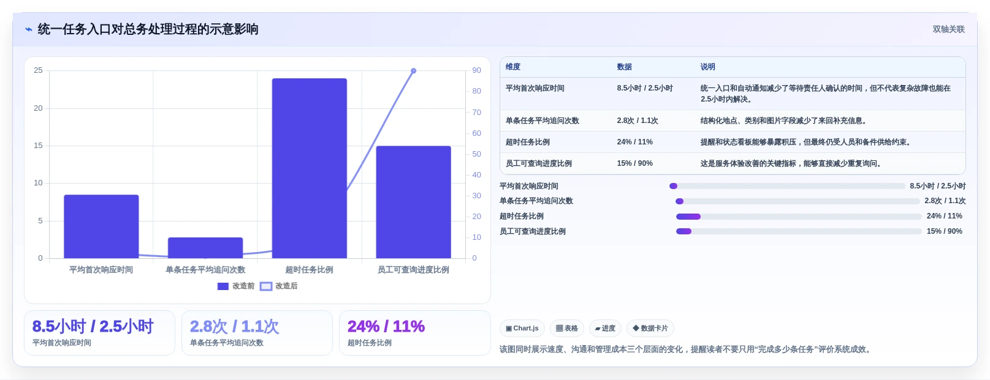This screenshot has width=990, height=380.
Task: Click the 单条任务平均追问次数 progress bar
Action: pyautogui.click(x=798, y=201)
